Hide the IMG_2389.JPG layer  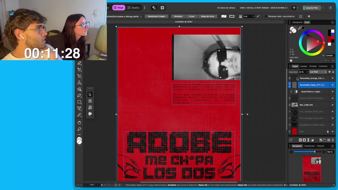coord(332,105)
